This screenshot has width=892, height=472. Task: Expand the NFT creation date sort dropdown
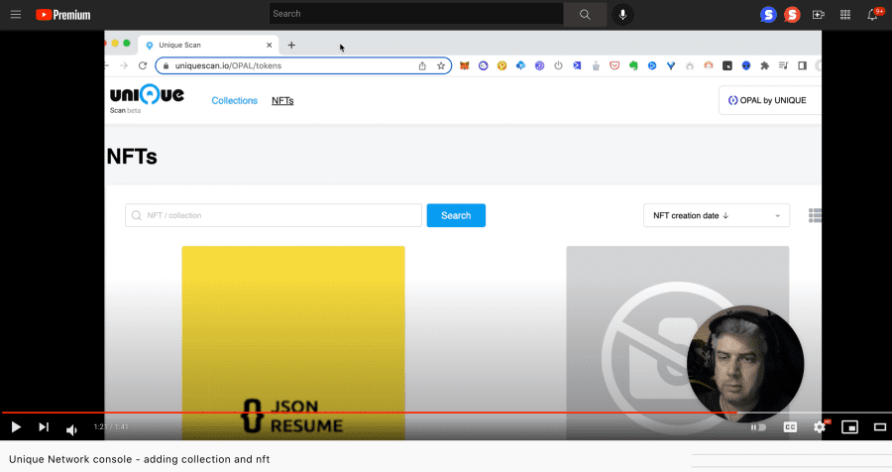[717, 215]
